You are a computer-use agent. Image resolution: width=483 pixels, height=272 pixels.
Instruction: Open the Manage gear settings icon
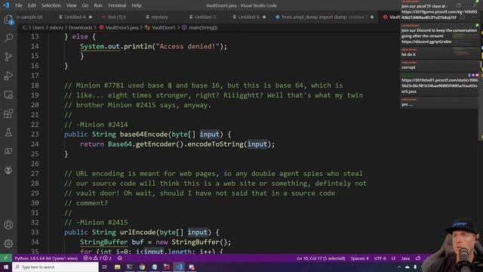(x=8, y=243)
